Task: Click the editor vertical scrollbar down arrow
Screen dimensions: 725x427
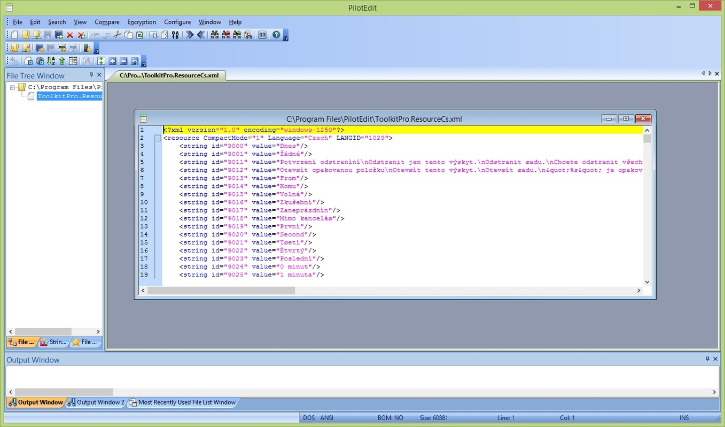Action: pyautogui.click(x=647, y=282)
